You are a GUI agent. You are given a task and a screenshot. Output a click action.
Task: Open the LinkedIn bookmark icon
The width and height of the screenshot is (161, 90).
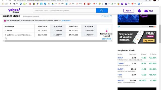66,4
